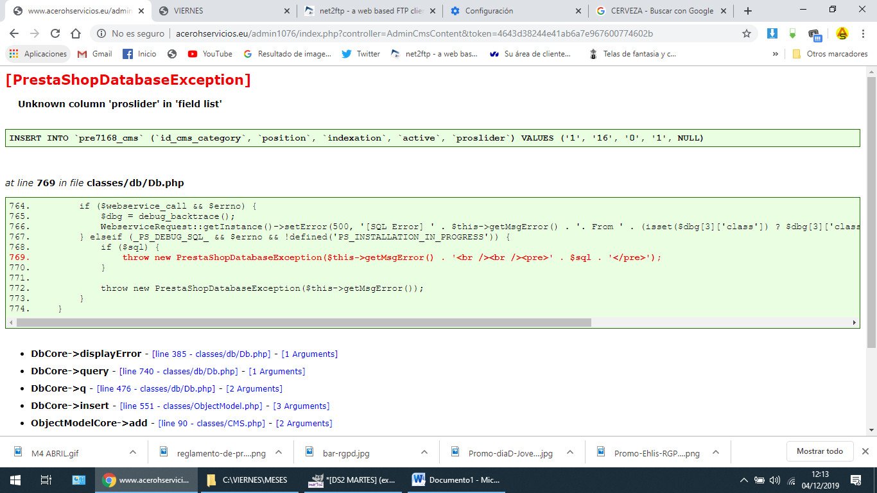Screen dimensions: 877x493
Task: Go back using the browser back arrow
Action: pos(14,33)
